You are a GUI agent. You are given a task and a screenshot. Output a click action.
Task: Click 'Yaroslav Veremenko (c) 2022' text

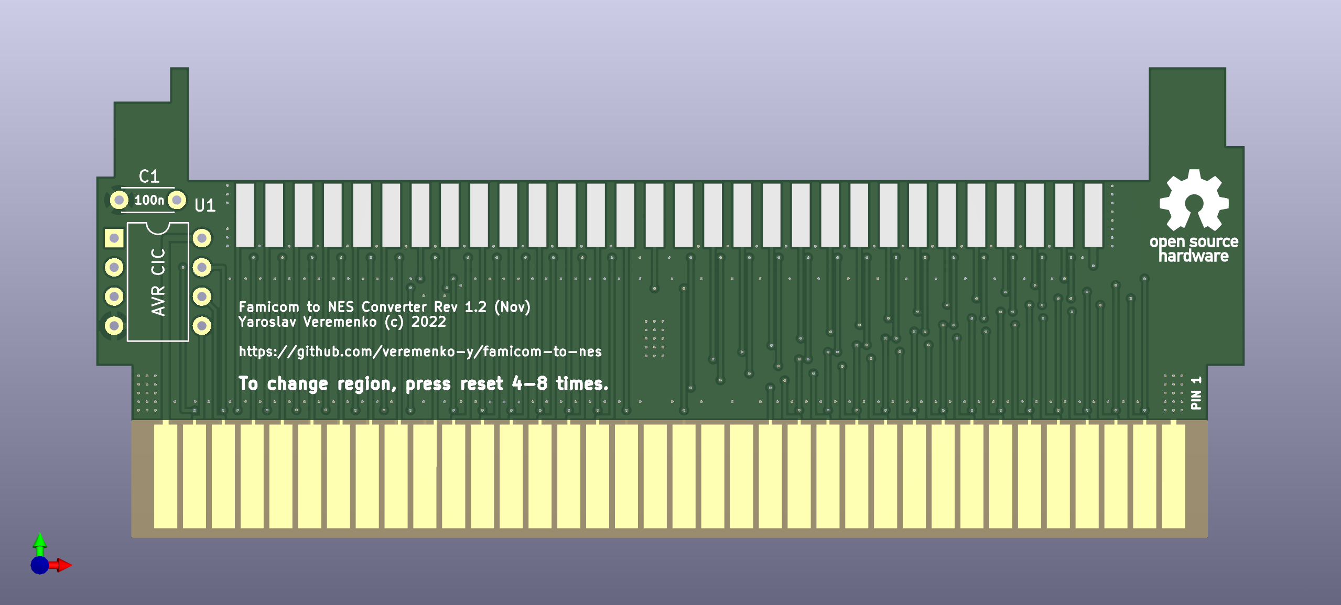click(x=342, y=322)
